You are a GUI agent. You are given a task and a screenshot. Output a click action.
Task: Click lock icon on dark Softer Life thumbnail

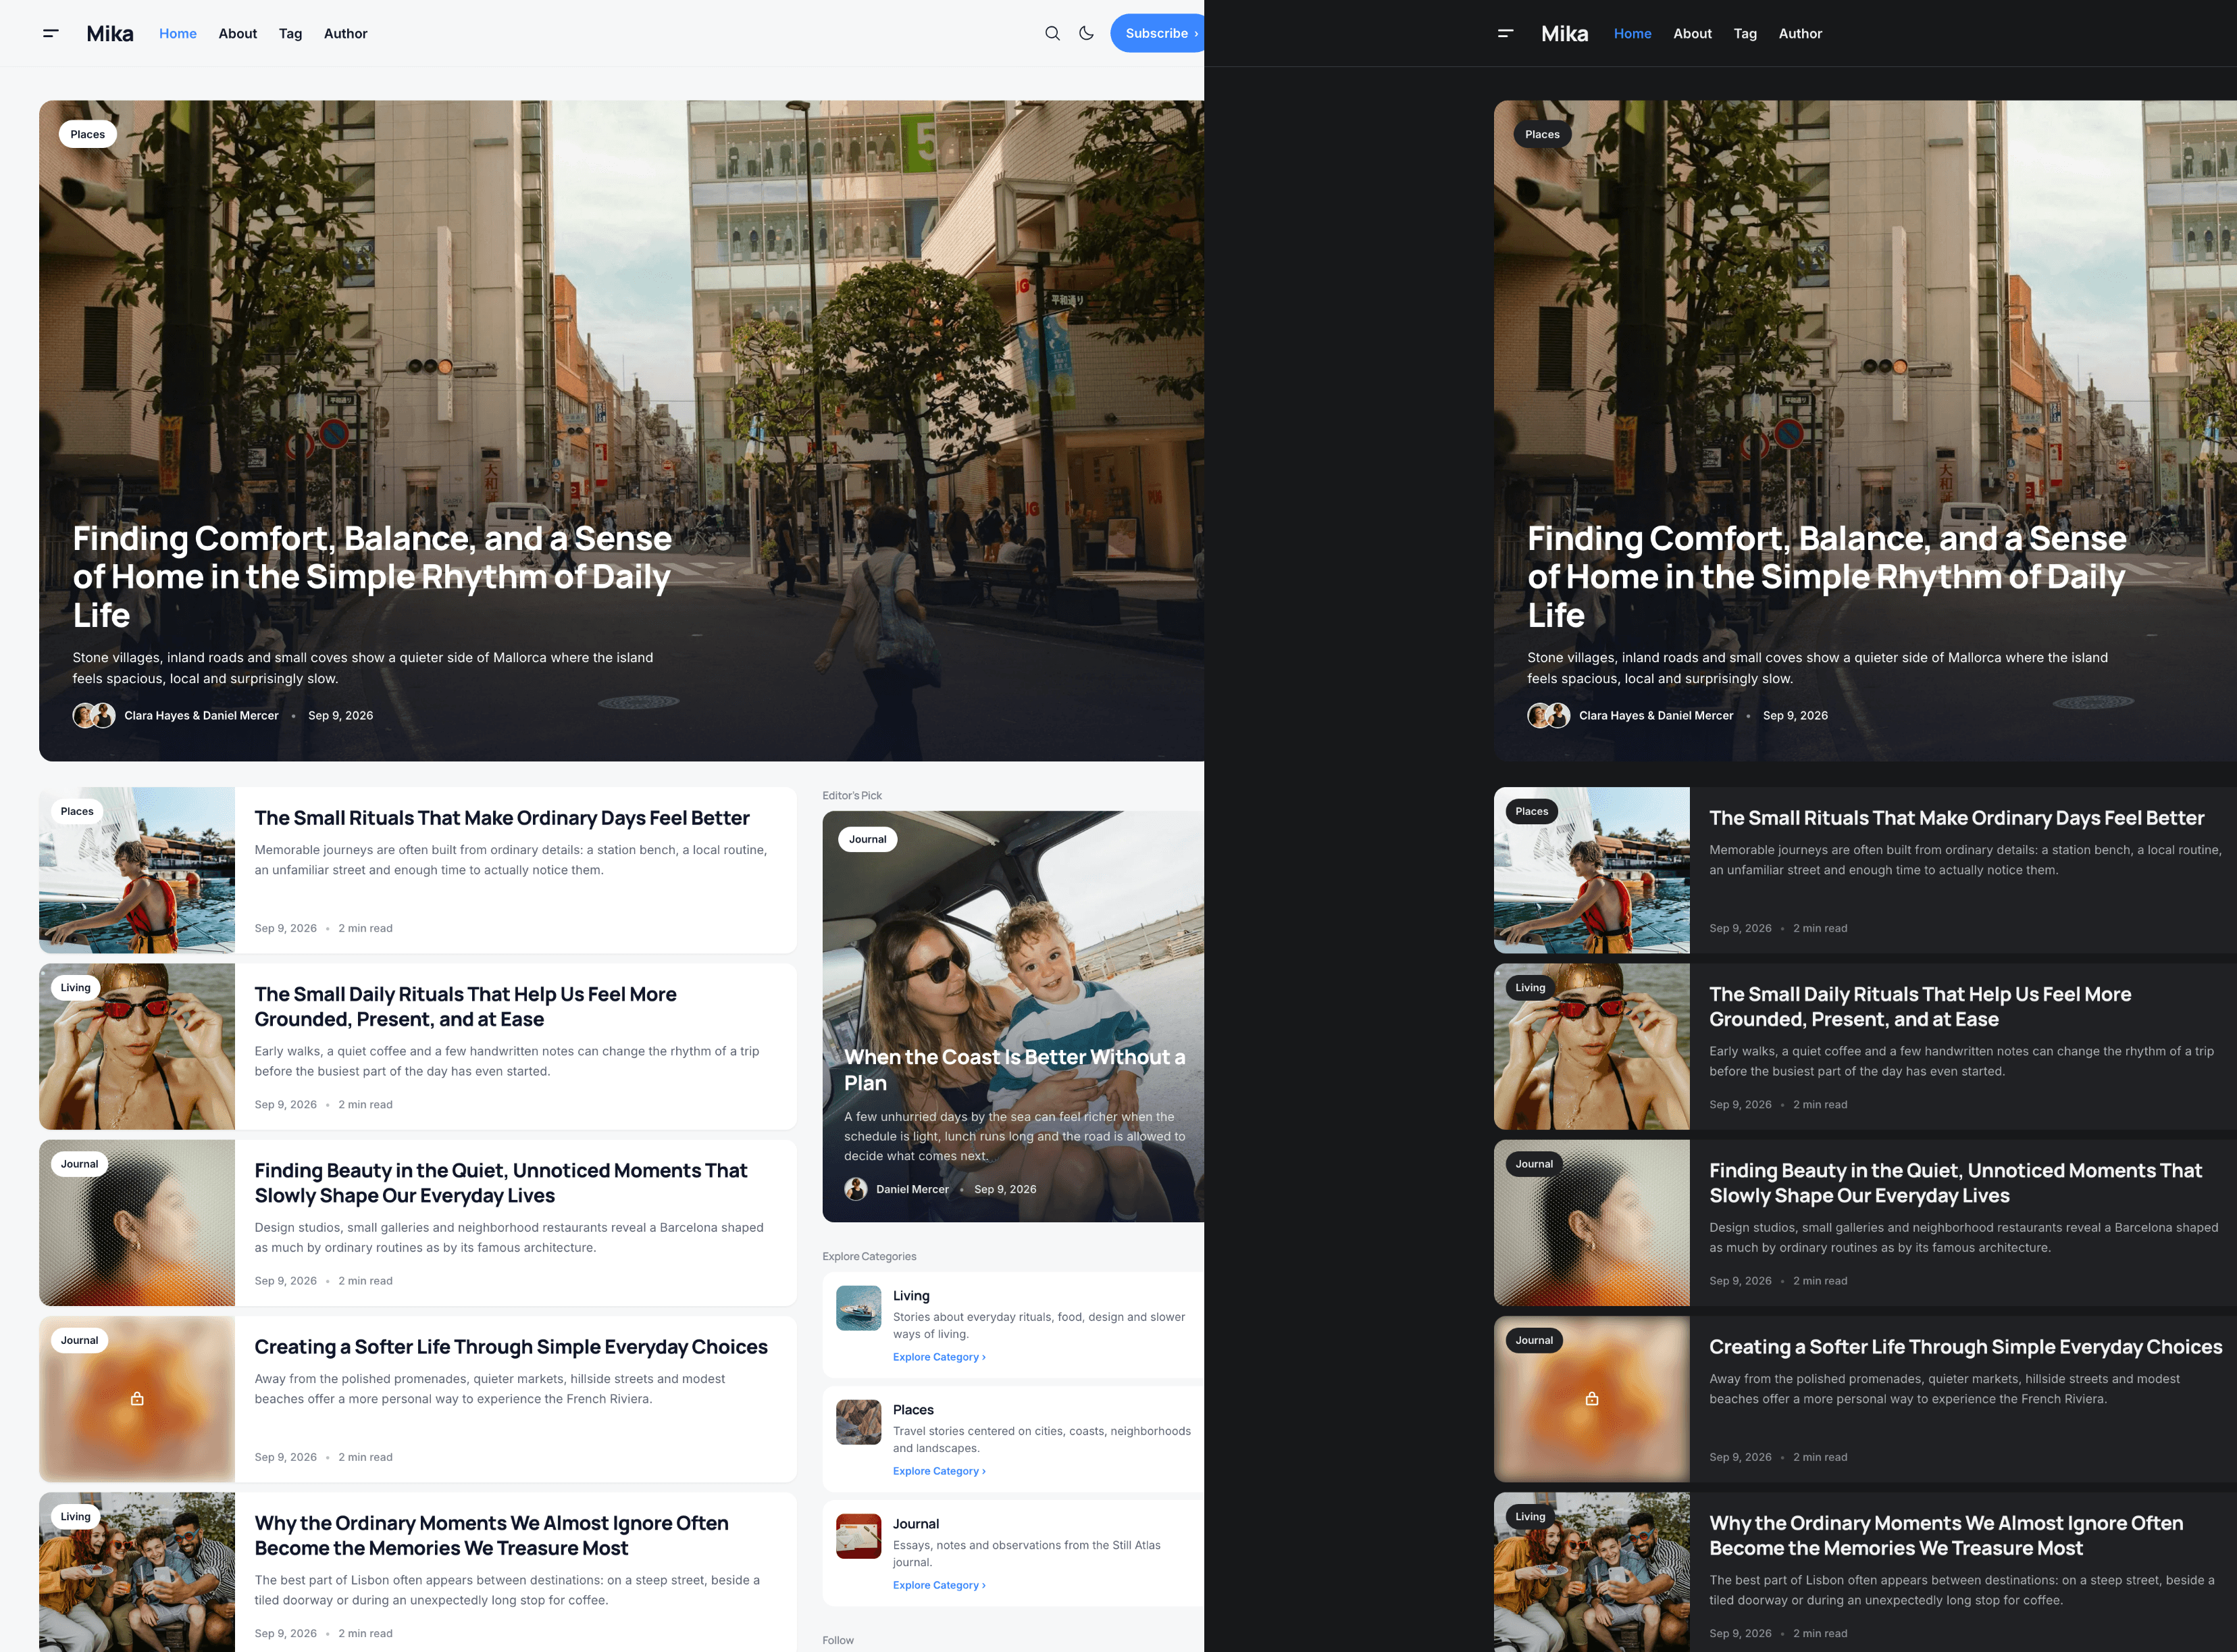[1591, 1398]
